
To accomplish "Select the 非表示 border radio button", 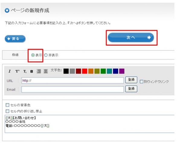I will point(46,55).
